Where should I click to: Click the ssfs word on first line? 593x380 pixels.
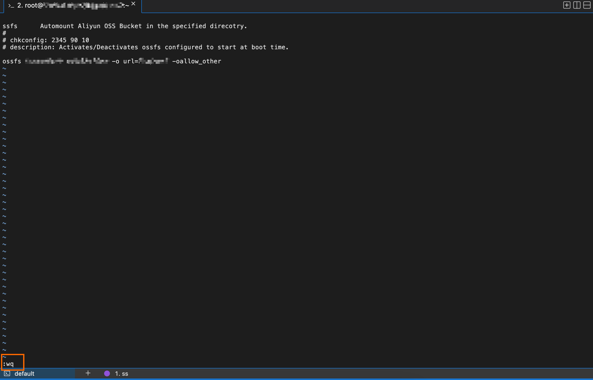10,26
